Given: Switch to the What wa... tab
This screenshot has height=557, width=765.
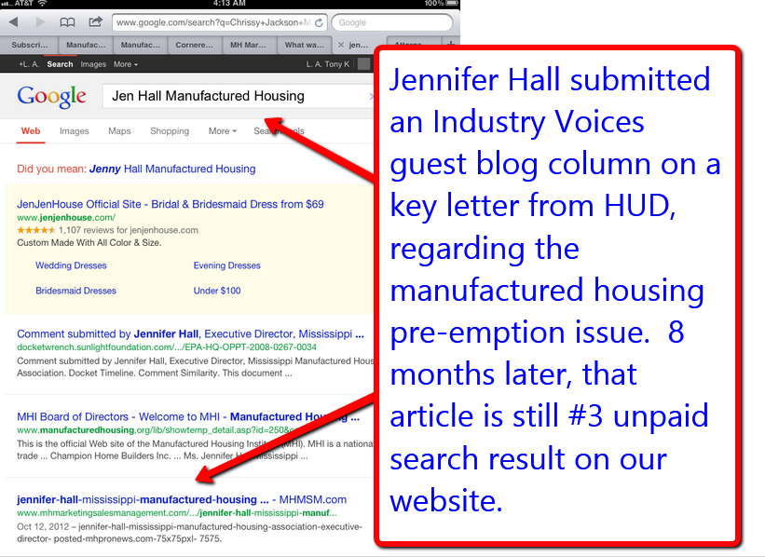Looking at the screenshot, I should click(x=305, y=45).
